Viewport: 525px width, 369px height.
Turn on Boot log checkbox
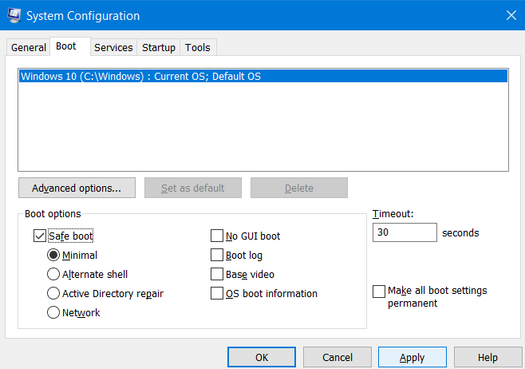(x=217, y=256)
